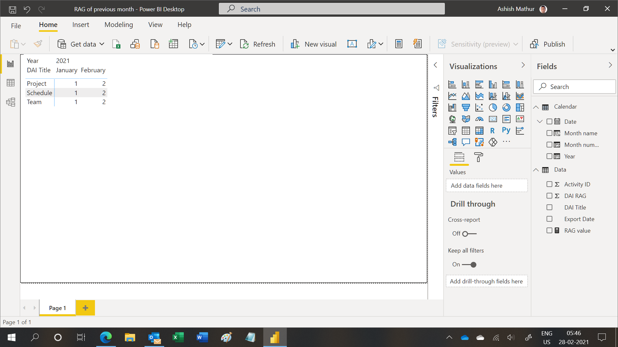This screenshot has height=347, width=618.
Task: Switch to Data view in left sidebar
Action: click(x=11, y=83)
